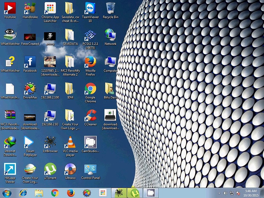Switch to µTorrent taskbar window
Screen dimensions: 264x198
coord(135,193)
